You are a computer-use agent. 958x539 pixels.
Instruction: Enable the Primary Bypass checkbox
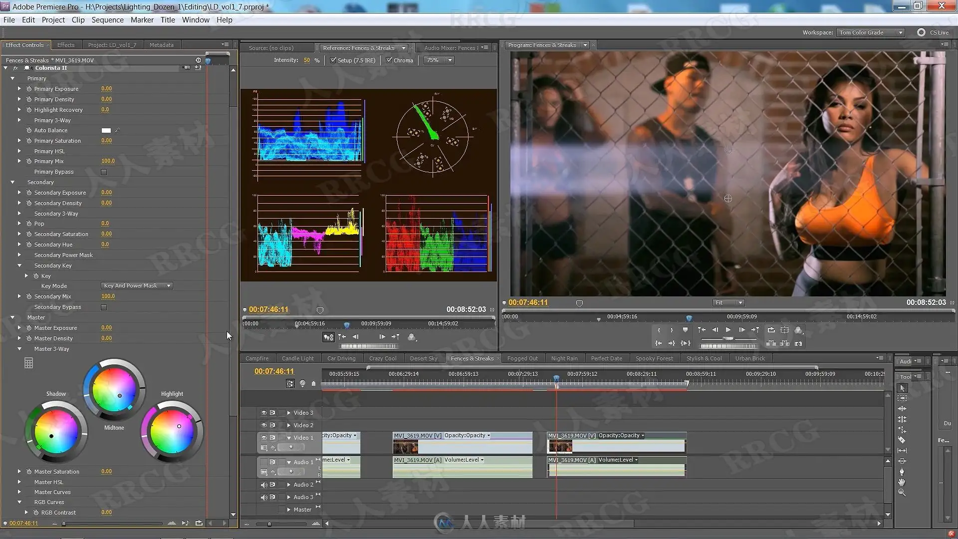coord(104,172)
